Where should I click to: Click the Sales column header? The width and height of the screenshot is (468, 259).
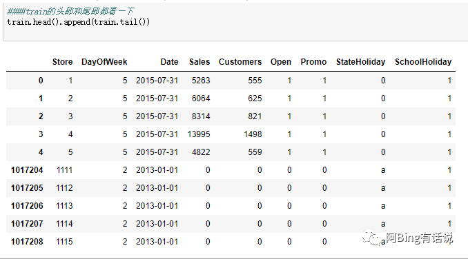(x=199, y=62)
